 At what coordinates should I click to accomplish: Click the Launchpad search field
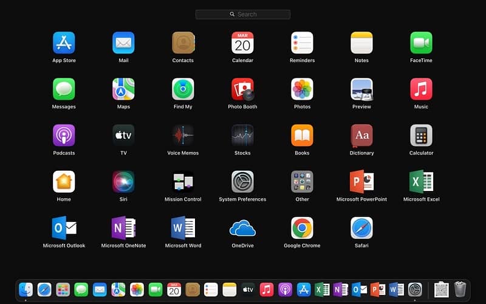(x=243, y=14)
